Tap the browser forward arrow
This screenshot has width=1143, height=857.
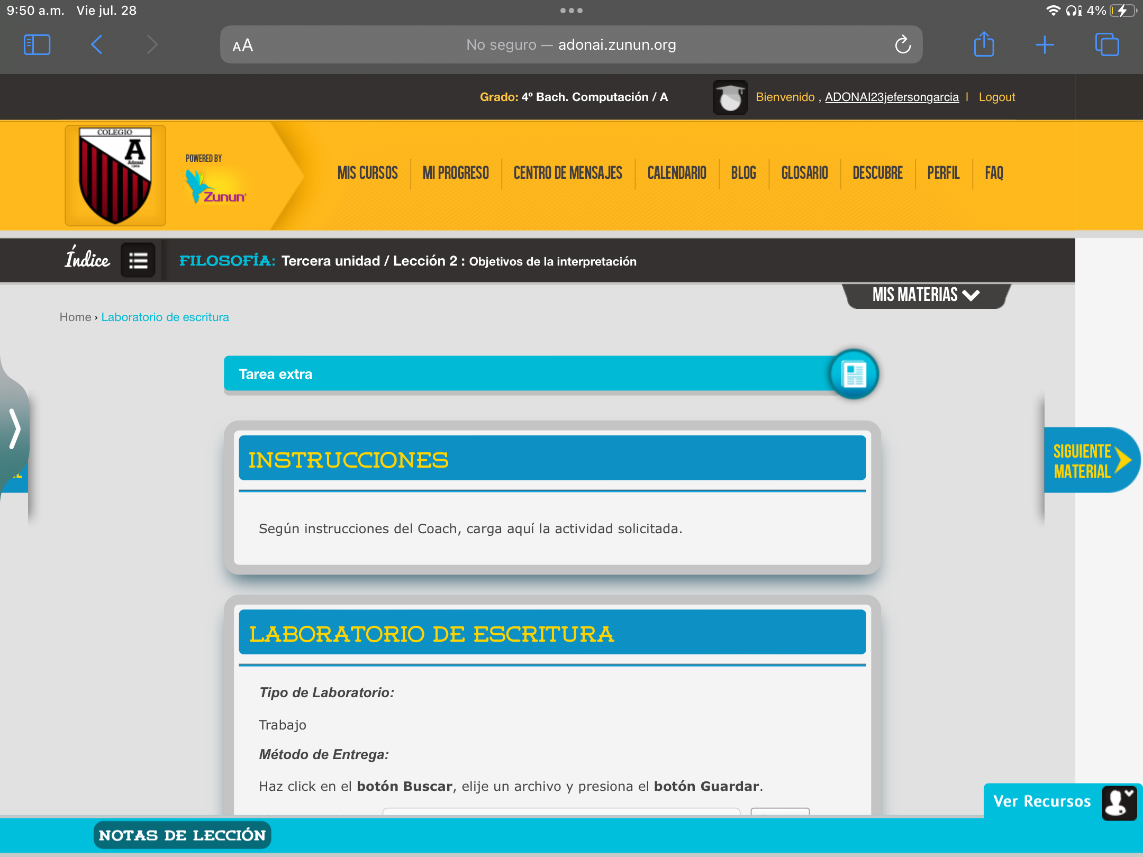[x=152, y=45]
